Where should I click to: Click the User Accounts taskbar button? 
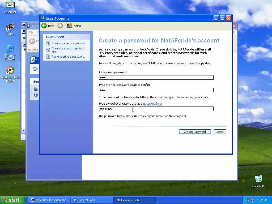point(134,200)
